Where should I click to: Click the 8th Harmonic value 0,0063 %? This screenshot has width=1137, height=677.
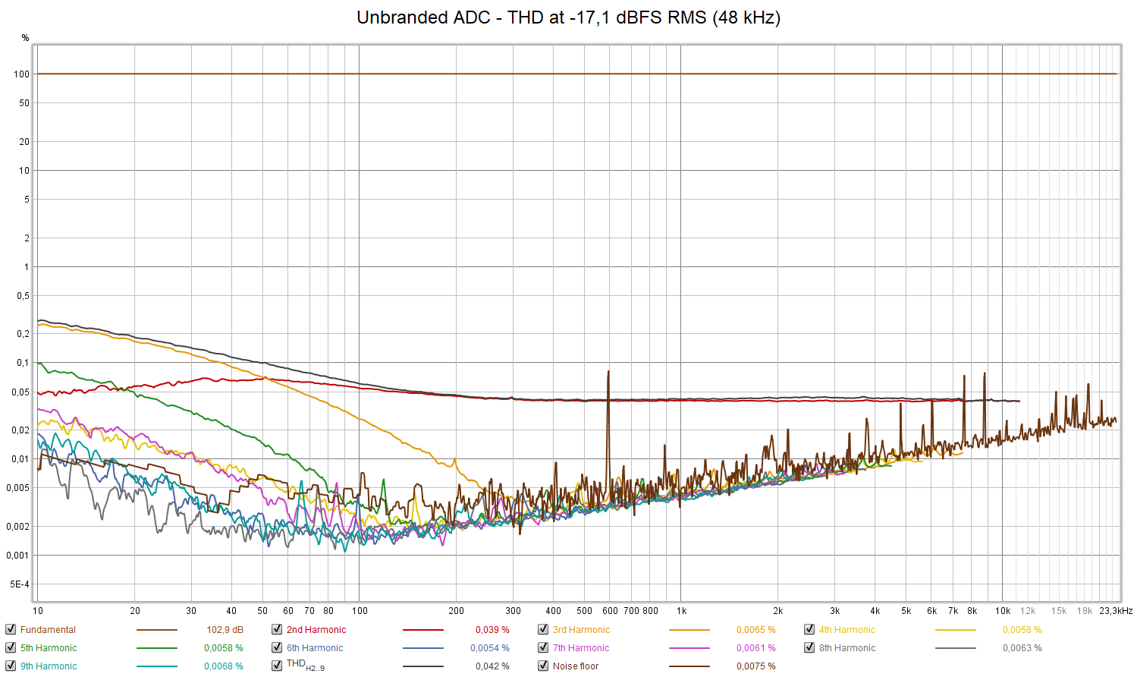point(1022,648)
